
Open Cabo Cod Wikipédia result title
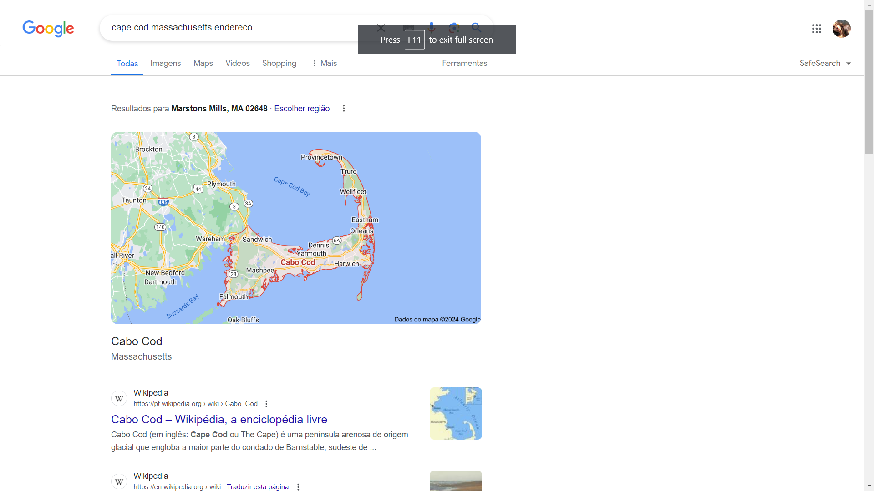tap(219, 419)
